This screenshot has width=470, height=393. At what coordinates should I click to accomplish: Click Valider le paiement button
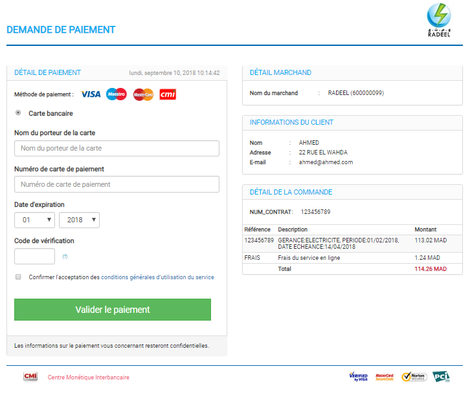click(x=113, y=310)
